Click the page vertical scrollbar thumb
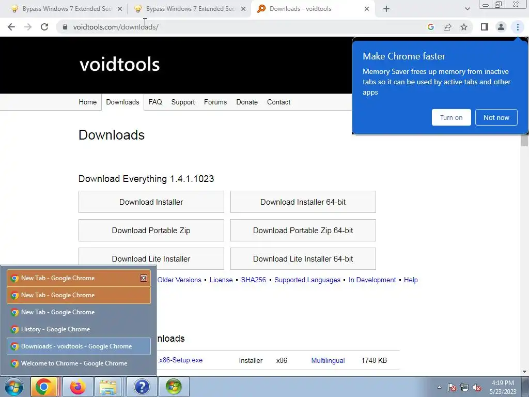Screen dimensions: 529x397 click(x=524, y=140)
